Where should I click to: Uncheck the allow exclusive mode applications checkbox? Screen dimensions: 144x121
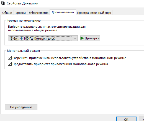[x=10, y=58]
